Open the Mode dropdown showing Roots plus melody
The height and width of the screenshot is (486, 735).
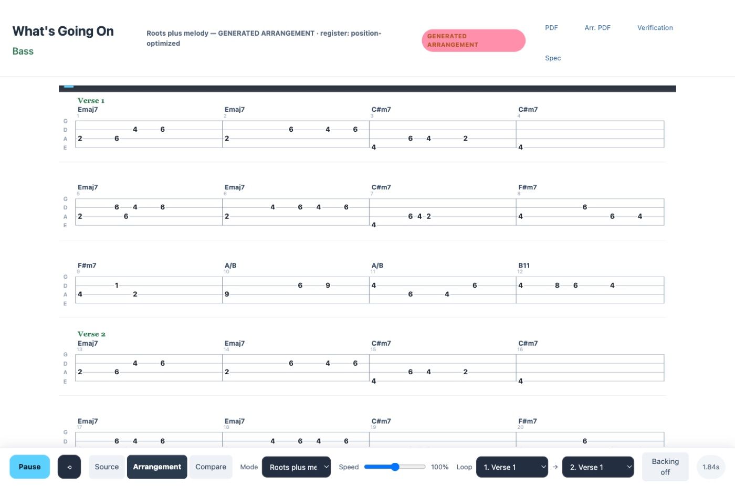[x=296, y=467]
